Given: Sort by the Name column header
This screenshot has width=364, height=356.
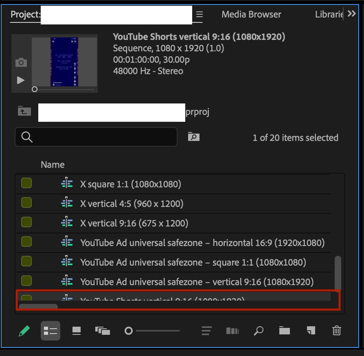Looking at the screenshot, I should (x=53, y=165).
